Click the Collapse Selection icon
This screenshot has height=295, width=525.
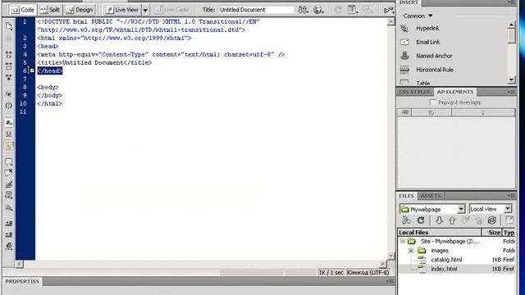tap(9, 66)
